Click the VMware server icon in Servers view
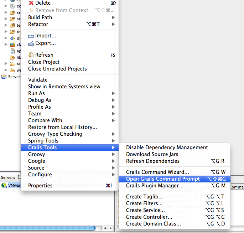Image resolution: width=244 pixels, height=233 pixels. tap(4, 185)
